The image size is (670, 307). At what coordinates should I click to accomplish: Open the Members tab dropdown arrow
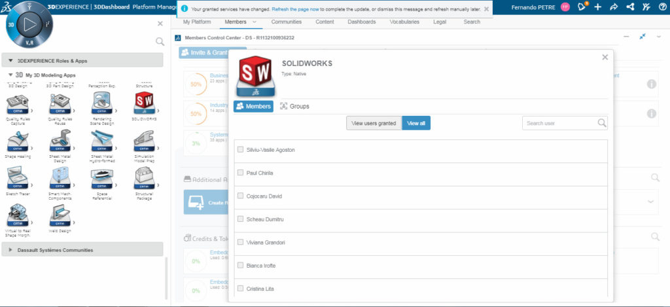pos(255,22)
